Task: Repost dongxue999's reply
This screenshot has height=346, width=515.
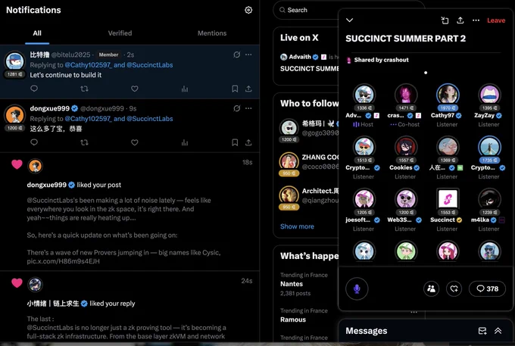Action: (x=84, y=142)
